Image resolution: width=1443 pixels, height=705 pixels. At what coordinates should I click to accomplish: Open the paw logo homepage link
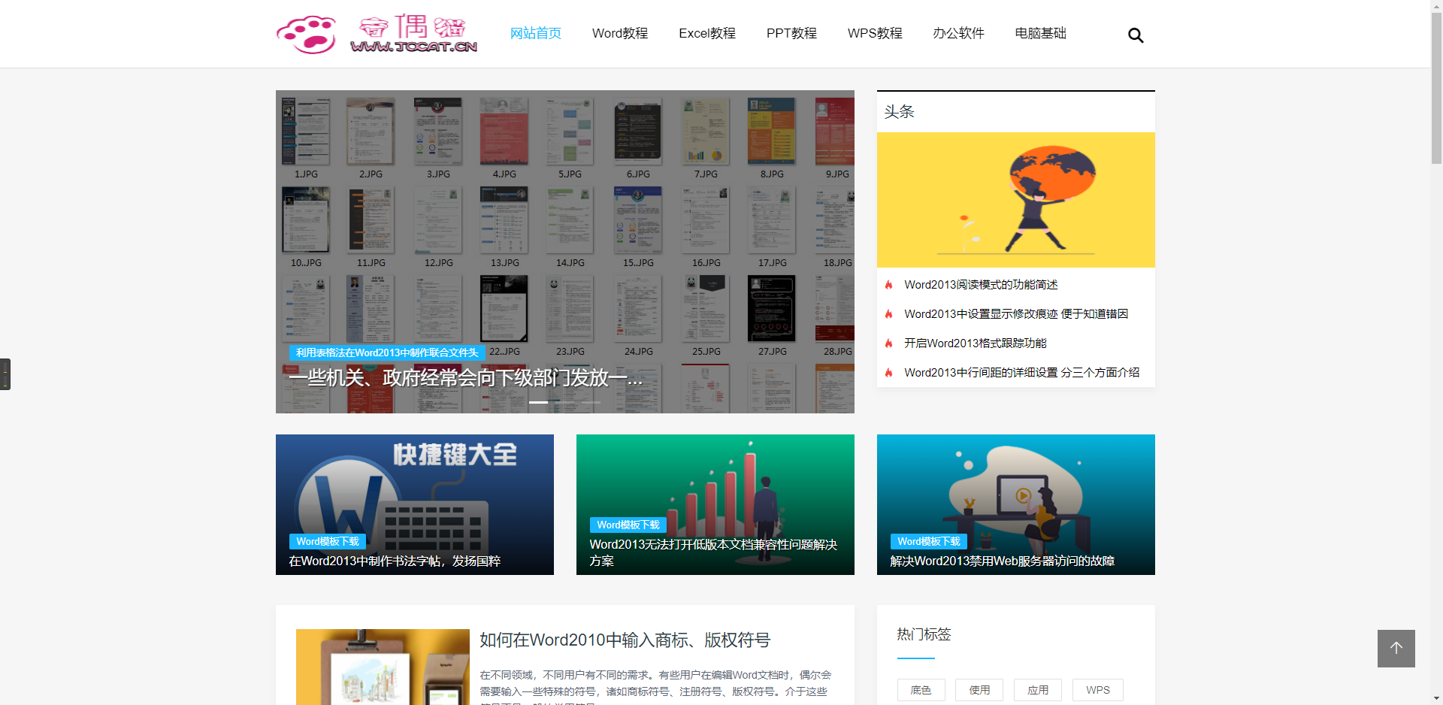click(377, 34)
